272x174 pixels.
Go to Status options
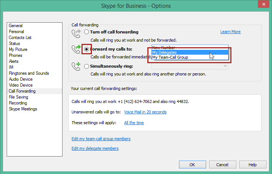34,43
